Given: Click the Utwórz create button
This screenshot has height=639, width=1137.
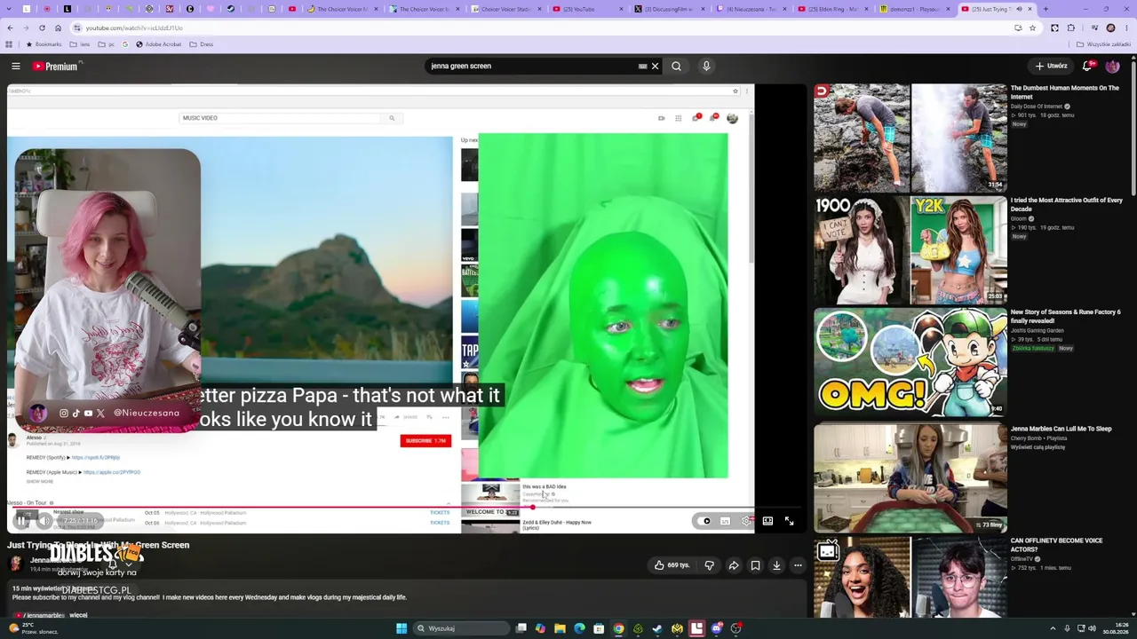Looking at the screenshot, I should coord(1051,66).
